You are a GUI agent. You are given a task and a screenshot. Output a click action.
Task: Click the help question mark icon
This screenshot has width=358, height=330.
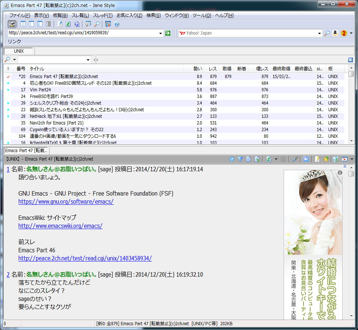pyautogui.click(x=117, y=24)
